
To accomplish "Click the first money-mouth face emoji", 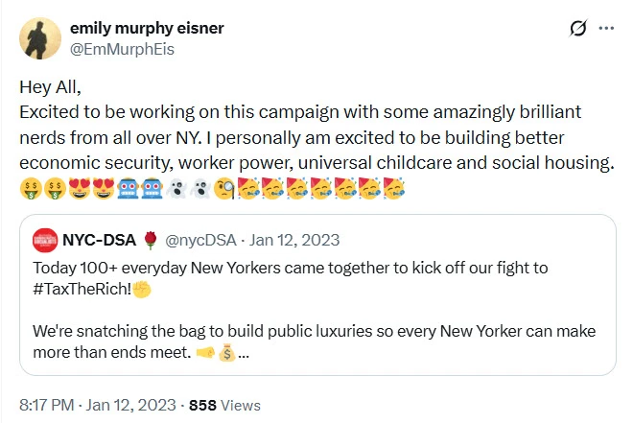I will [x=31, y=189].
